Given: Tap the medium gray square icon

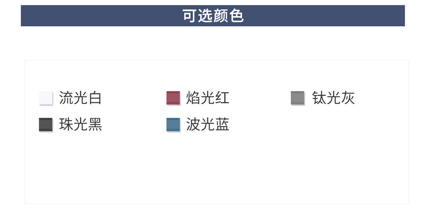Looking at the screenshot, I should tap(297, 98).
